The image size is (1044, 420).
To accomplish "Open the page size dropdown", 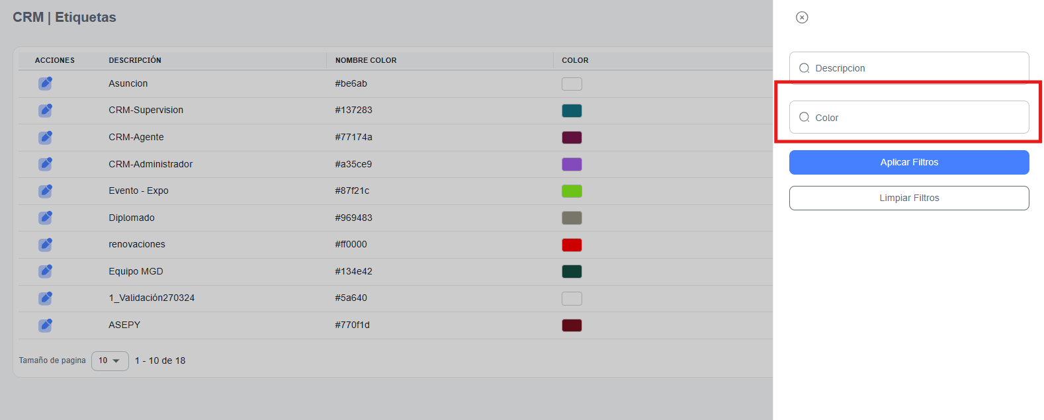I will click(x=110, y=360).
